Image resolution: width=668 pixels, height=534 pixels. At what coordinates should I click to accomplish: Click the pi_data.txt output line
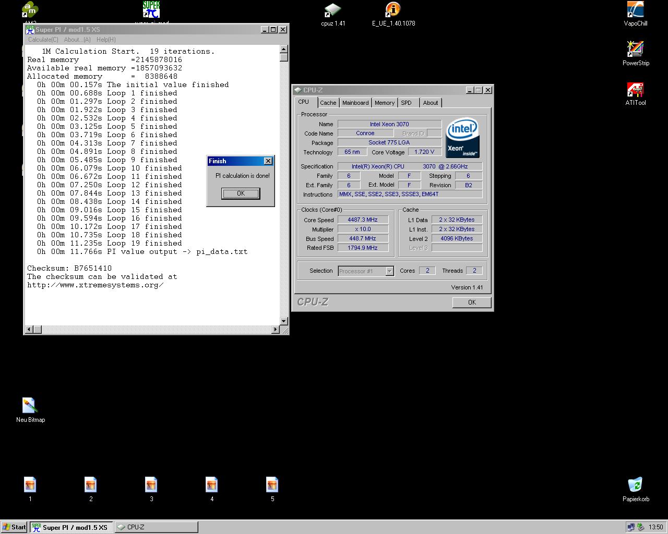tap(142, 251)
